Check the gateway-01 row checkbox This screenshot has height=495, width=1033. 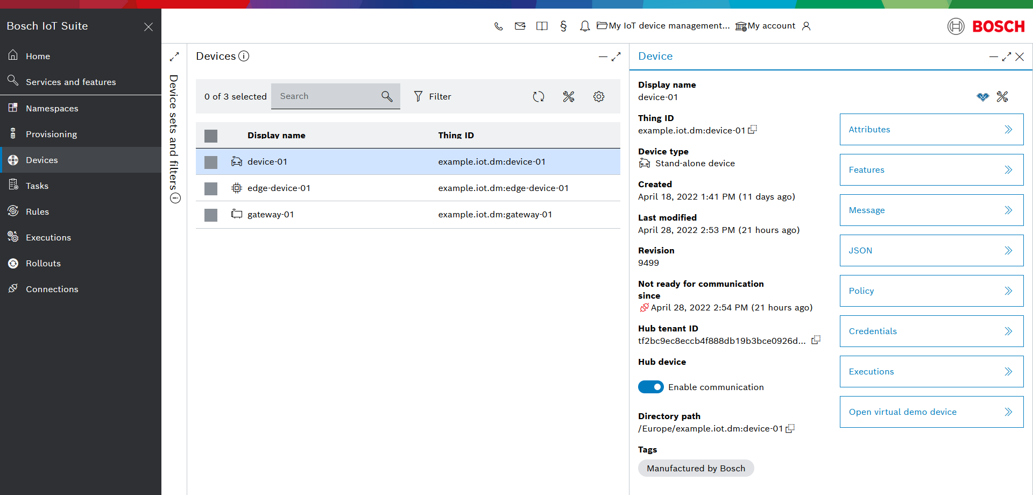pyautogui.click(x=211, y=215)
